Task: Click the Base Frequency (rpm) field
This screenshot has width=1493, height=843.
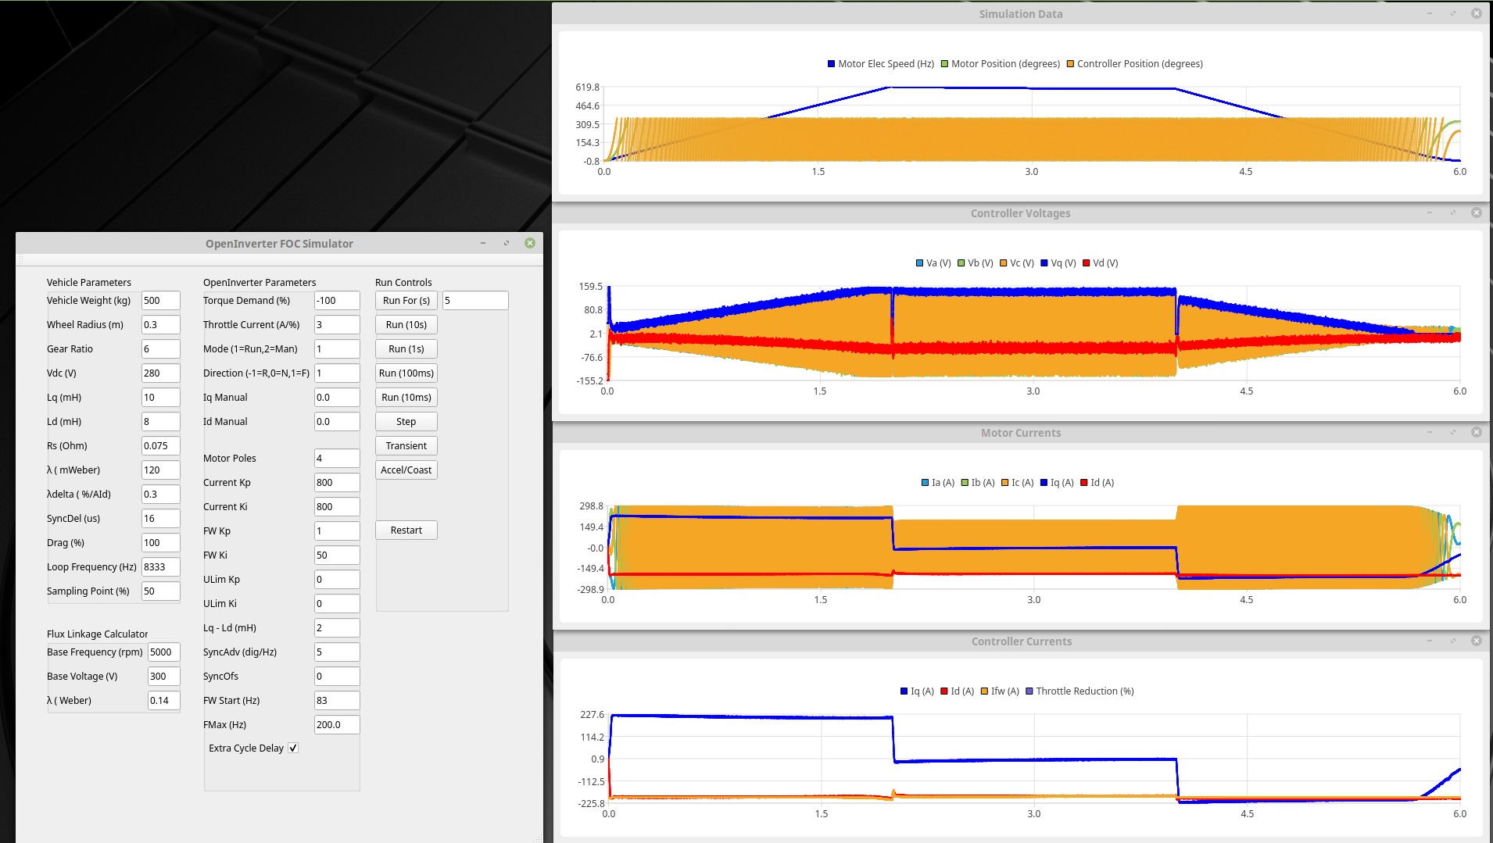Action: point(163,652)
